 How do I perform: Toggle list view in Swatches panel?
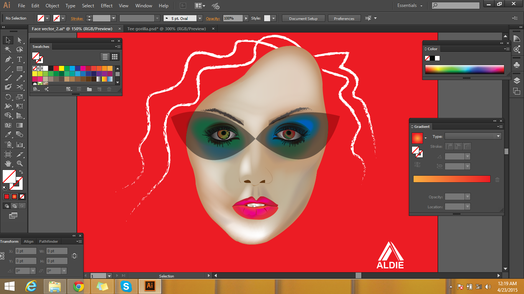pyautogui.click(x=105, y=56)
